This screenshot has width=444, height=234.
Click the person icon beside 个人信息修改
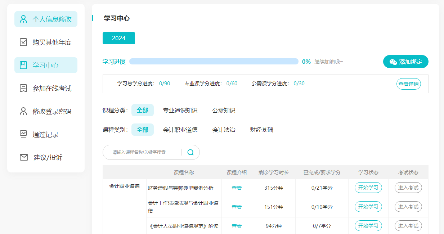(23, 19)
